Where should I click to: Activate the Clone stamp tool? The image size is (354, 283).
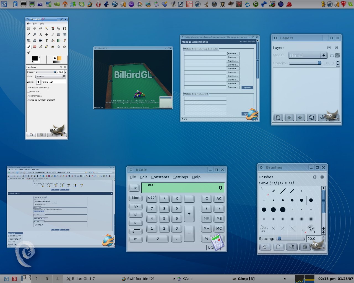tap(53, 47)
